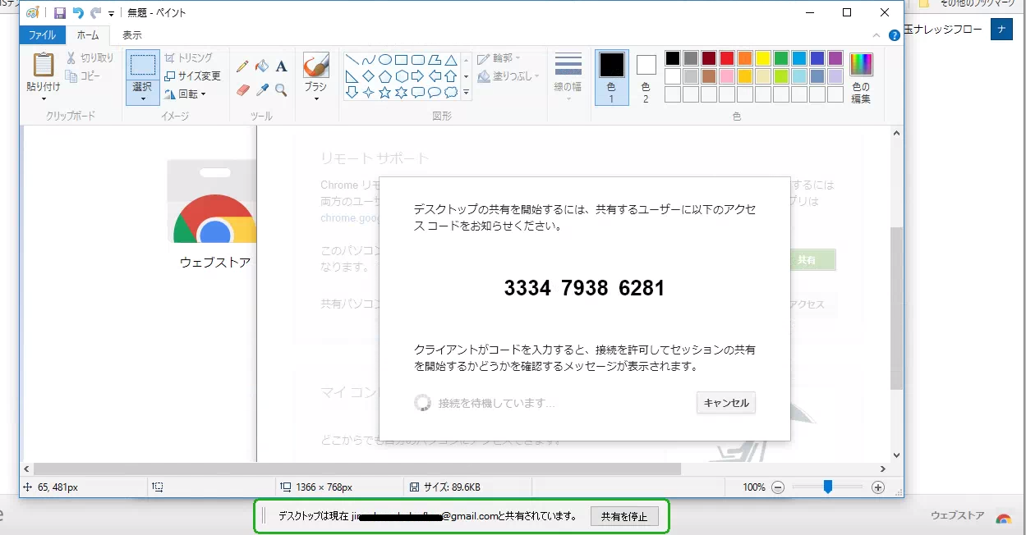Select the Text tool
1026x535 pixels.
coord(281,66)
